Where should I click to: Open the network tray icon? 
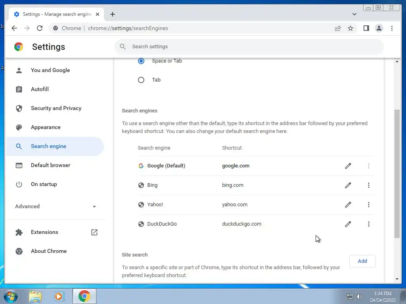click(x=350, y=296)
